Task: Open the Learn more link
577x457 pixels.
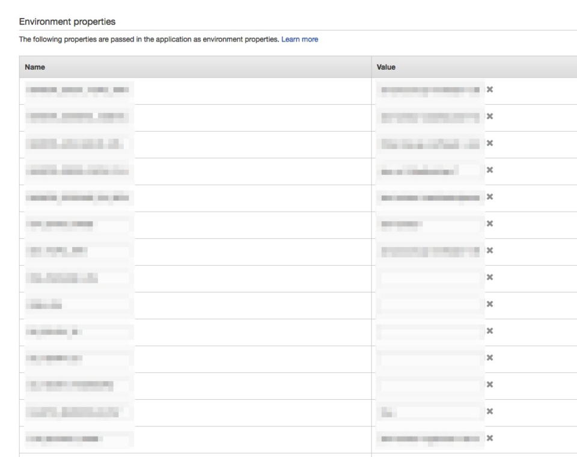Action: click(299, 39)
